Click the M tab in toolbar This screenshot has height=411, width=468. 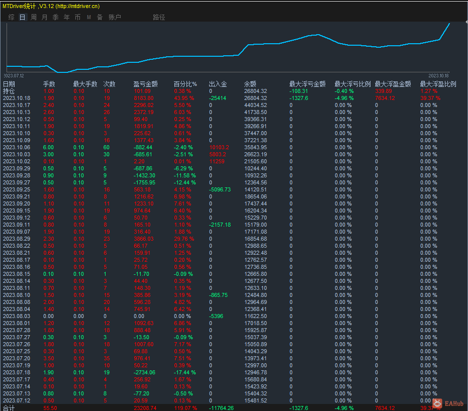click(x=89, y=17)
